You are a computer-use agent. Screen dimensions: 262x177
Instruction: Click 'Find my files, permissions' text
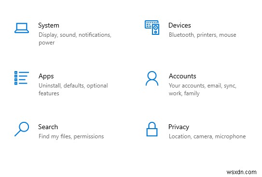71,136
